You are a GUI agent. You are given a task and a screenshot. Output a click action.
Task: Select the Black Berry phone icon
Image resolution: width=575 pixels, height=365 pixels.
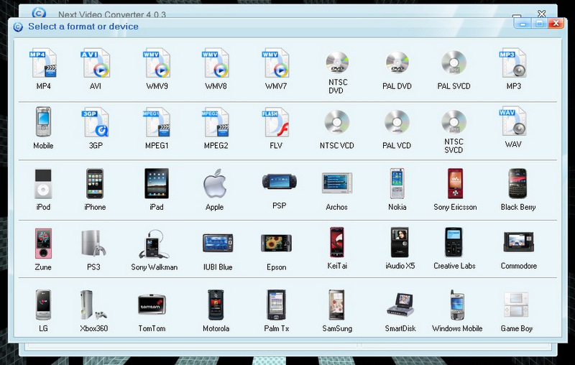pos(517,183)
